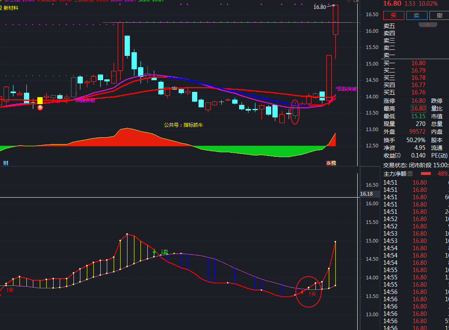This screenshot has width=449, height=330.
Task: Click the 涨停 label
Action: pos(389,101)
